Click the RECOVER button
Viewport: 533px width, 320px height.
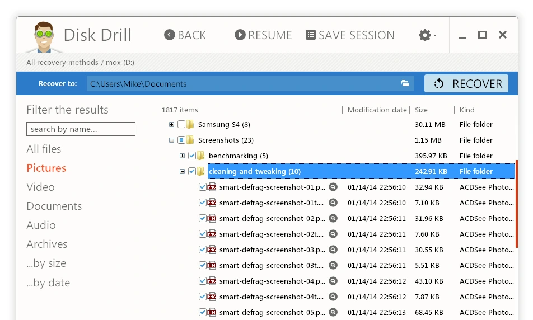(x=466, y=83)
